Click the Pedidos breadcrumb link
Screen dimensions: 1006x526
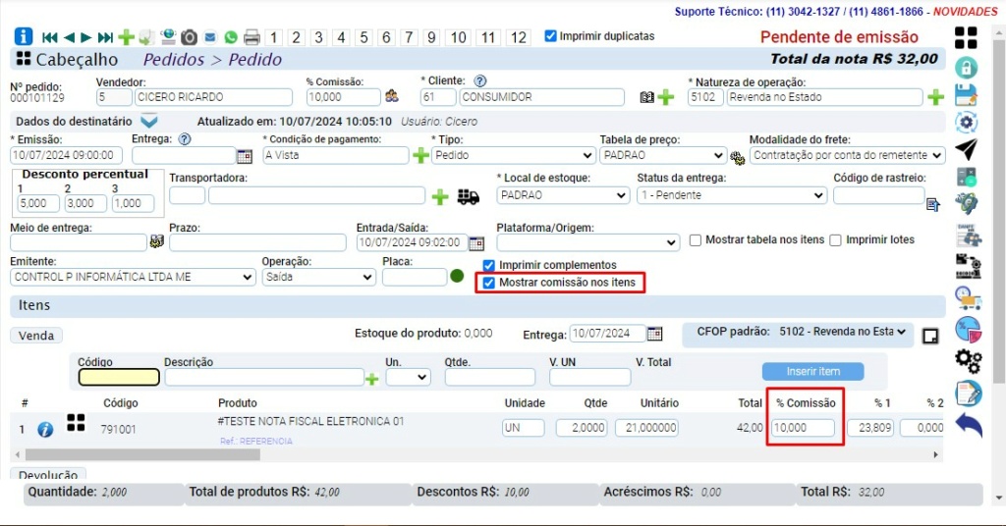[x=173, y=60]
